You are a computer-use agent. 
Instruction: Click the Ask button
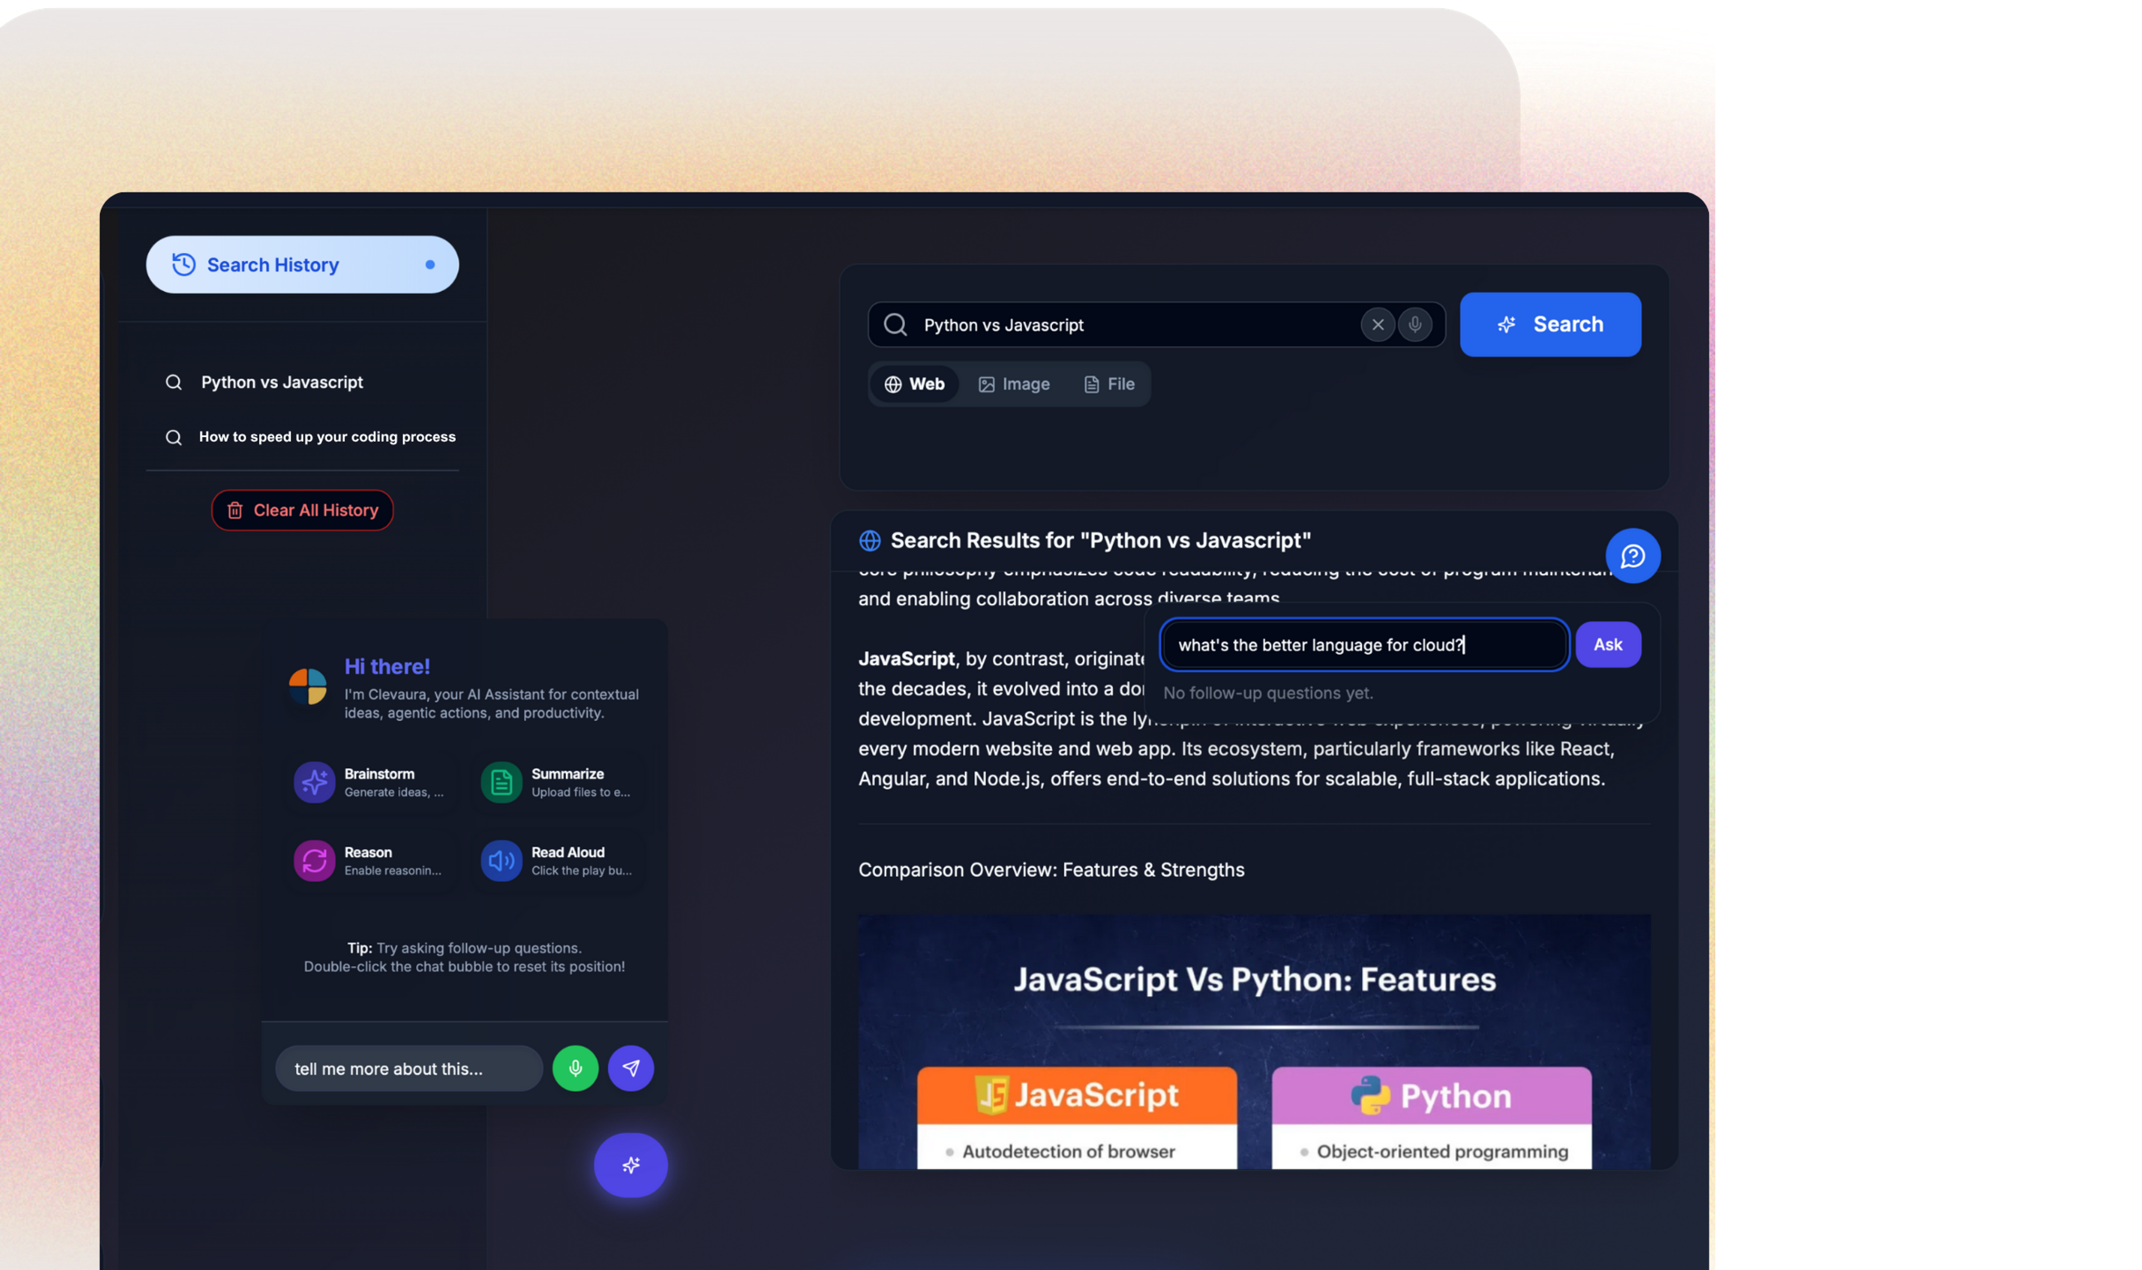[1608, 644]
